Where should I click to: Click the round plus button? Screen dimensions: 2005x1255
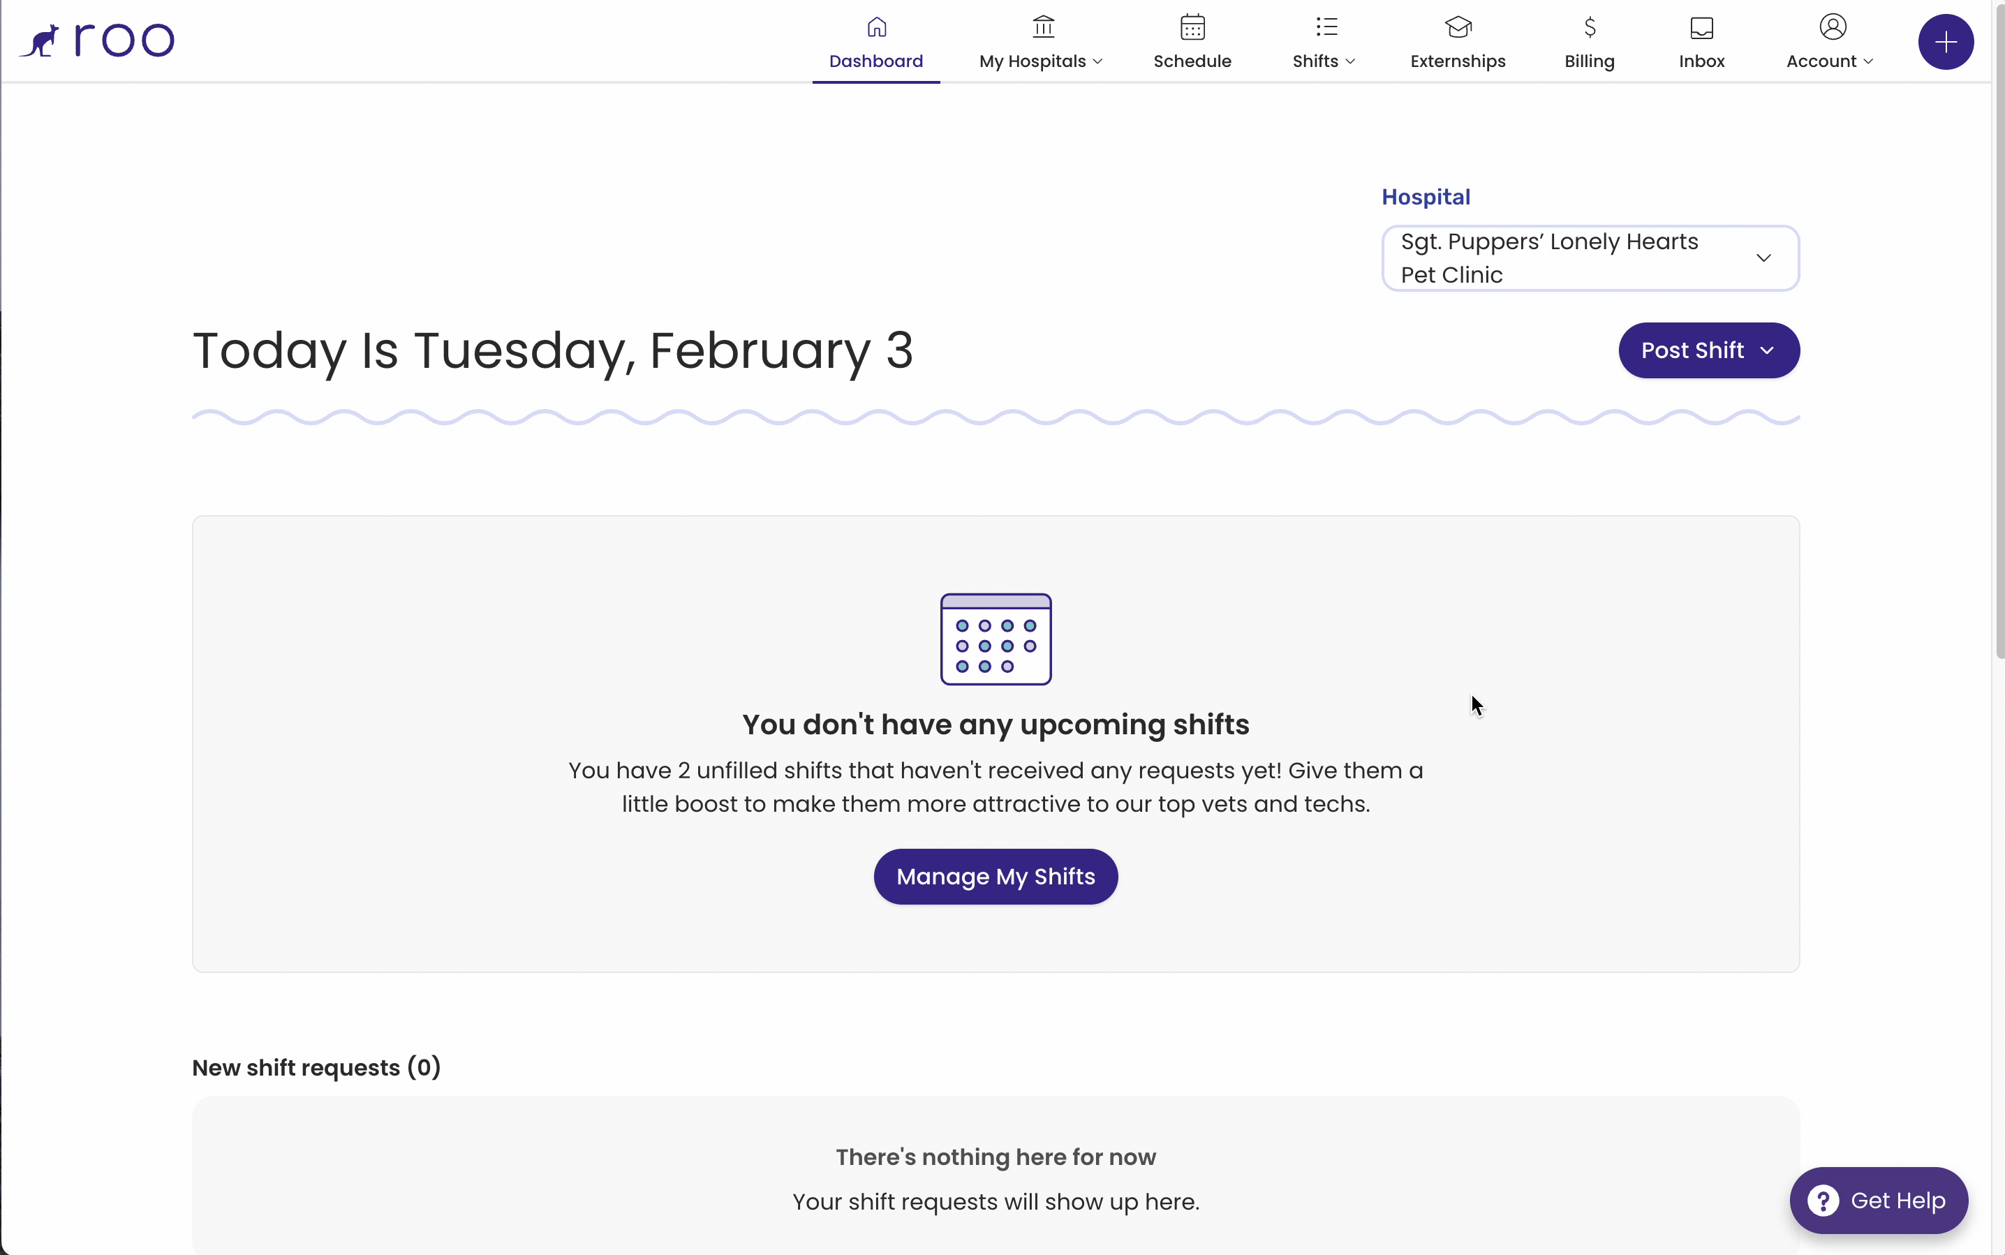1945,41
